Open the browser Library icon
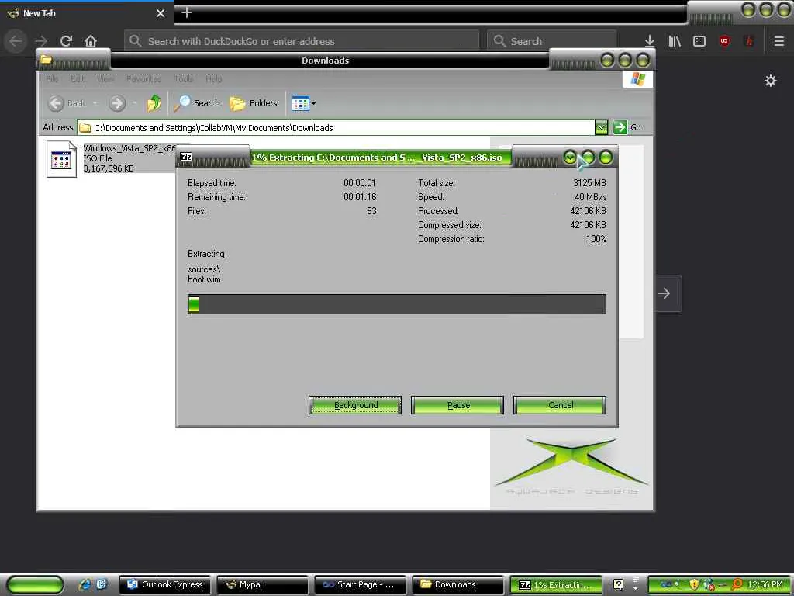Screen dimensions: 794x596 point(675,41)
